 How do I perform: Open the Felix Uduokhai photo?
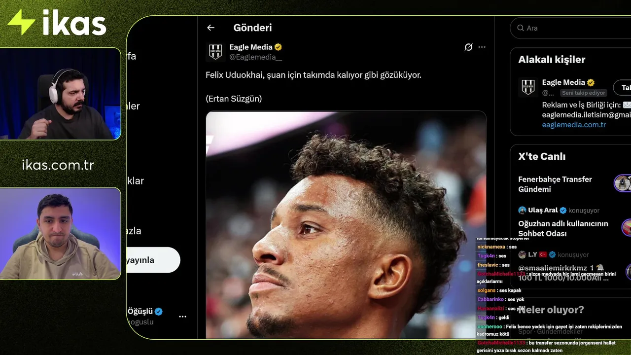(x=346, y=224)
